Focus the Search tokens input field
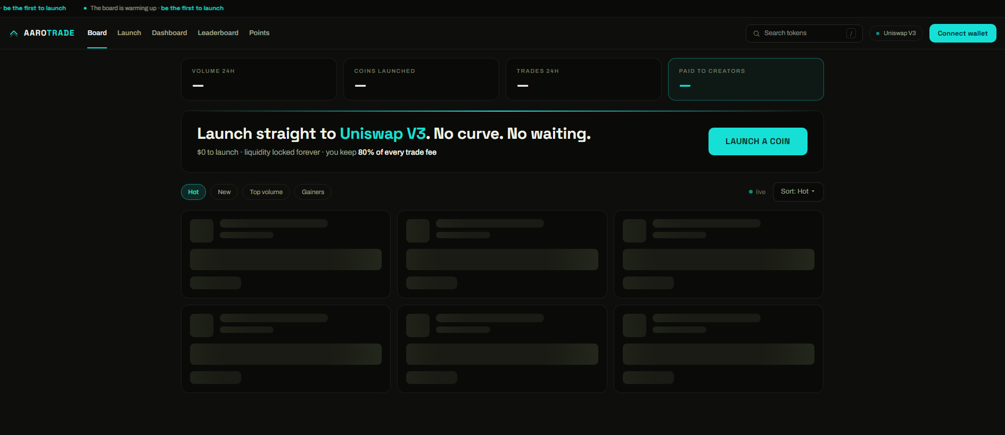This screenshot has width=1005, height=435. tap(804, 34)
